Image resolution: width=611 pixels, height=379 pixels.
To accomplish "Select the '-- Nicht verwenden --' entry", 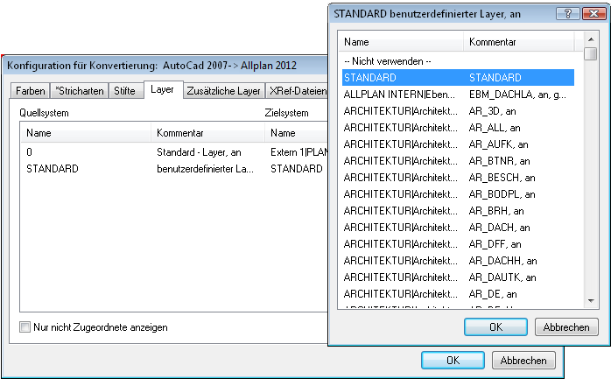I will tap(458, 61).
